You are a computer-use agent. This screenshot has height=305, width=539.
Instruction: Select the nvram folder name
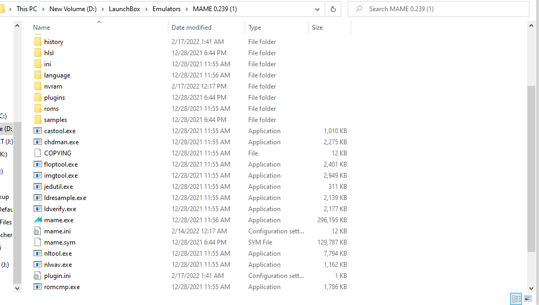[x=53, y=86]
